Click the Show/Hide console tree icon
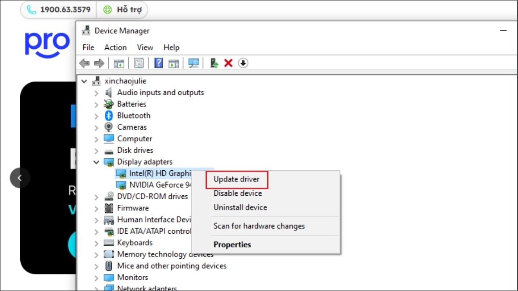The height and width of the screenshot is (291, 518). click(x=119, y=63)
